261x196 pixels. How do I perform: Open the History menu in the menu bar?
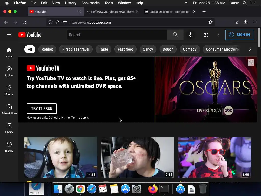(x=71, y=3)
